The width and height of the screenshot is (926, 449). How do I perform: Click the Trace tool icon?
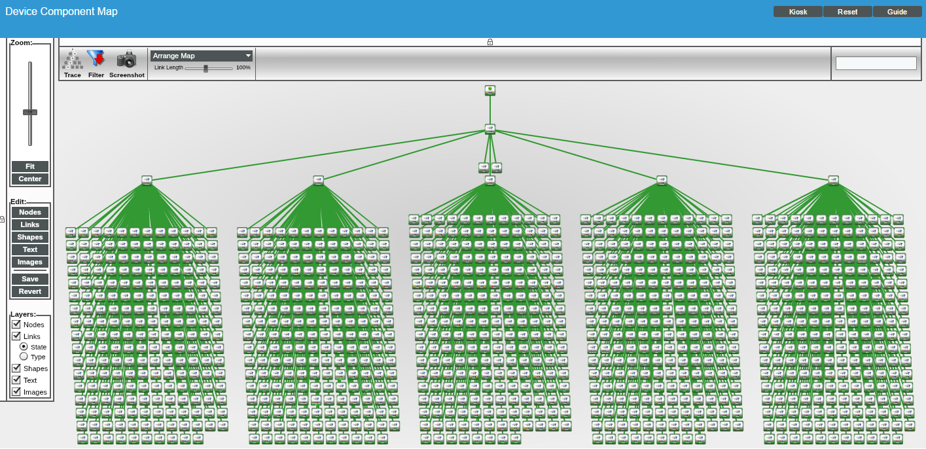click(73, 60)
